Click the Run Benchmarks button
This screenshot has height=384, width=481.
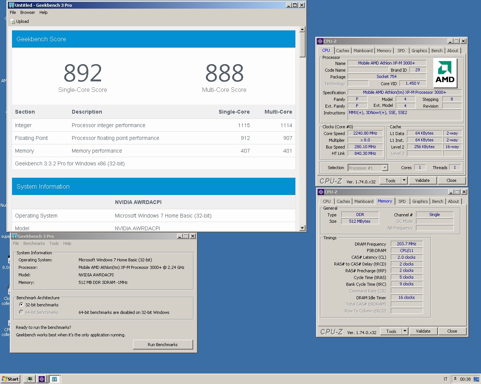pyautogui.click(x=163, y=345)
